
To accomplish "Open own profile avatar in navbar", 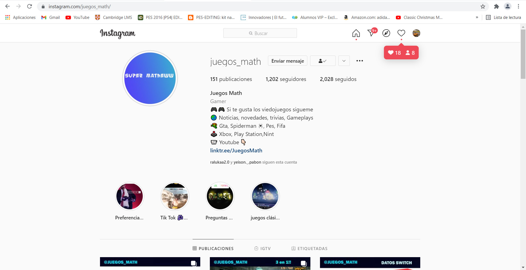I will pos(416,33).
